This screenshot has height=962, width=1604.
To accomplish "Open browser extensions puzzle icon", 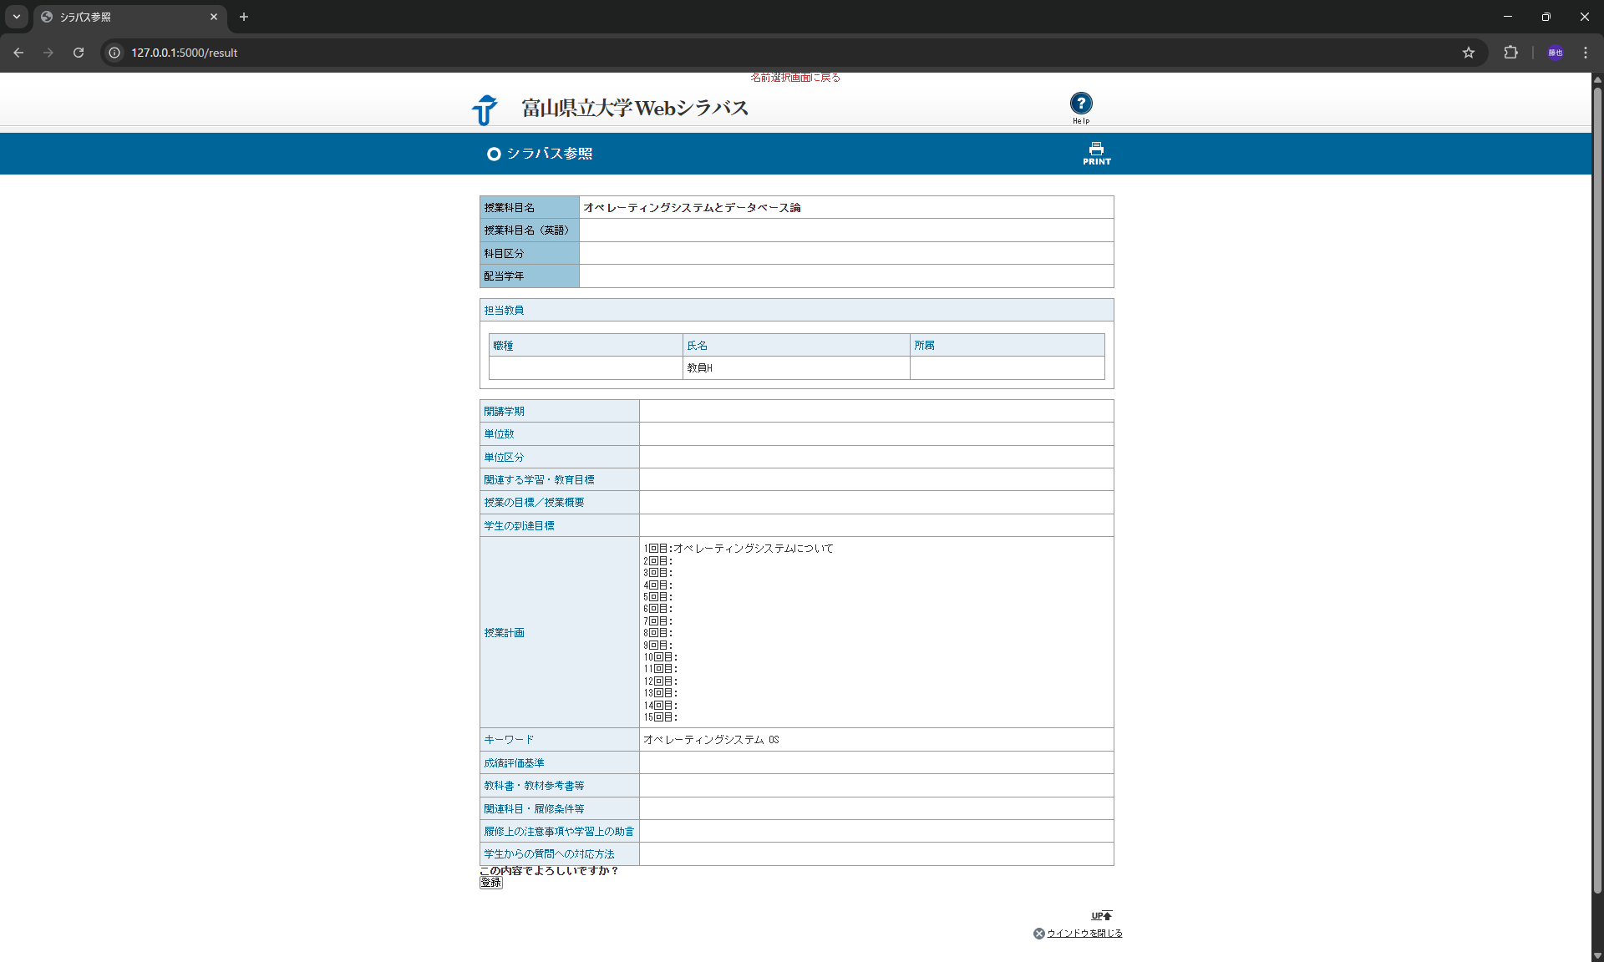I will tap(1510, 53).
